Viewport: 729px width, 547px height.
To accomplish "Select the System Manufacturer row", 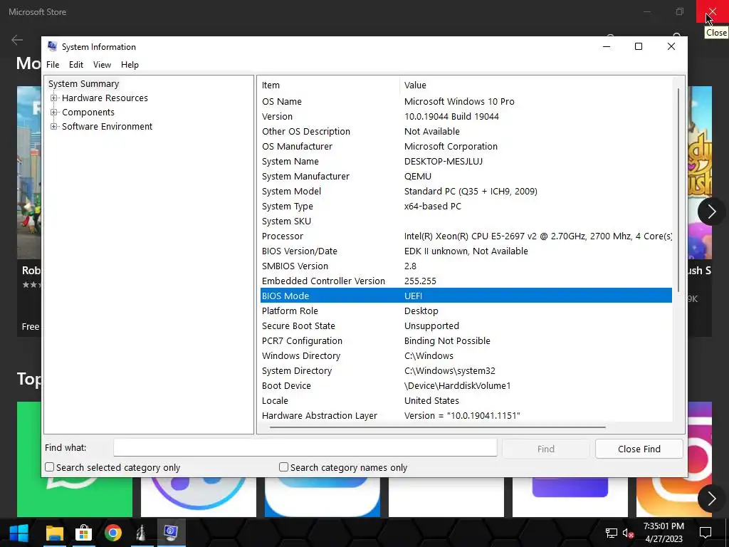I will tap(466, 177).
